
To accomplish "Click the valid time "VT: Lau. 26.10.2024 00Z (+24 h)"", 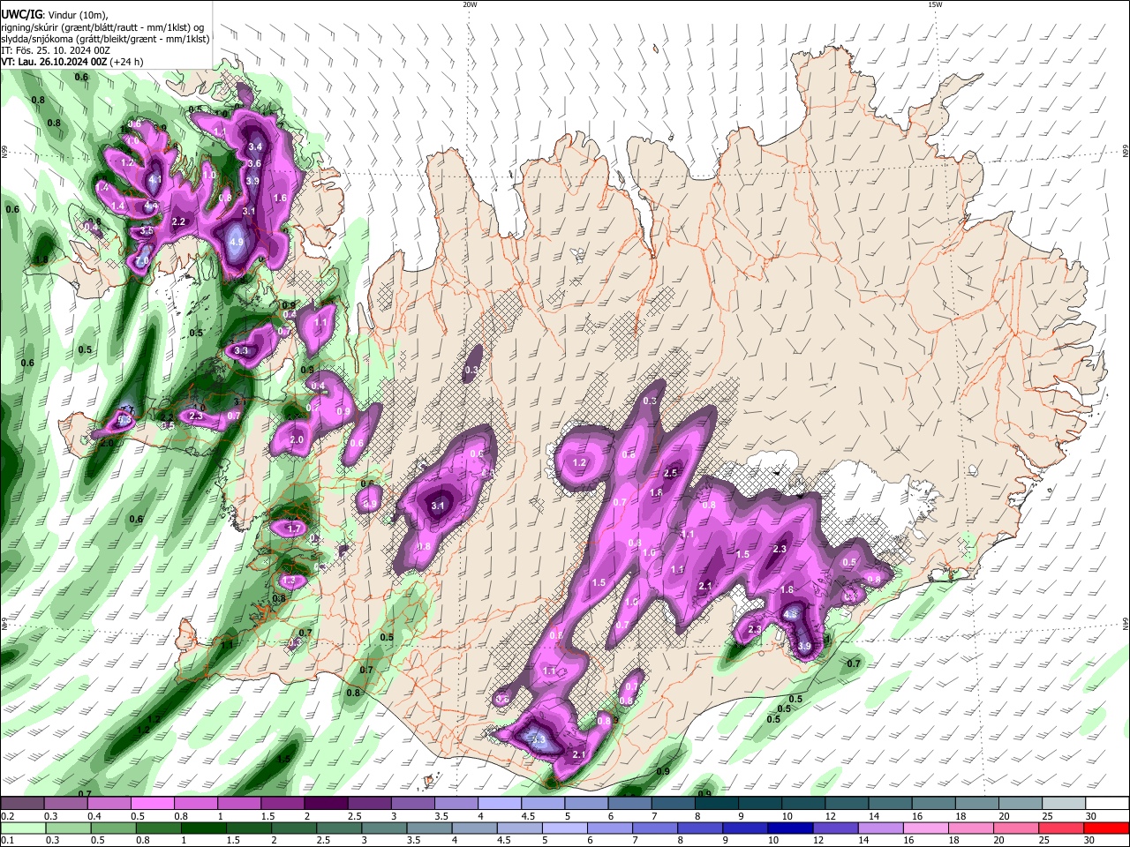I will (72, 62).
